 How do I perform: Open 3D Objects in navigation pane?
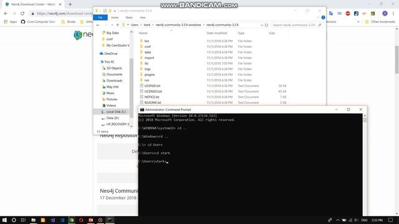tap(113, 68)
